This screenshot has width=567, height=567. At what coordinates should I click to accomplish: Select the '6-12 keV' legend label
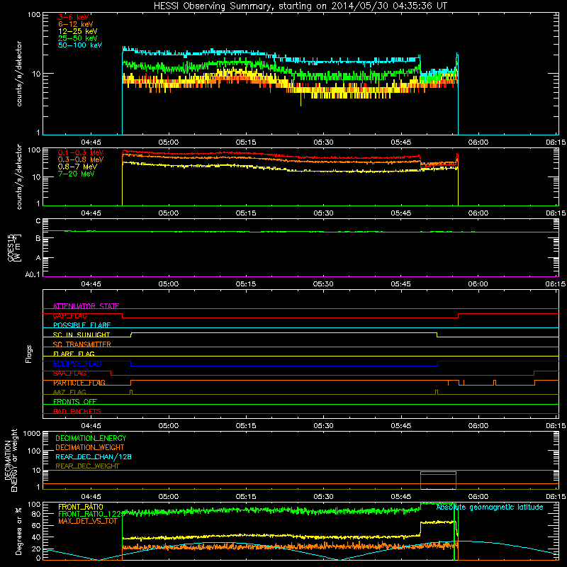(76, 24)
